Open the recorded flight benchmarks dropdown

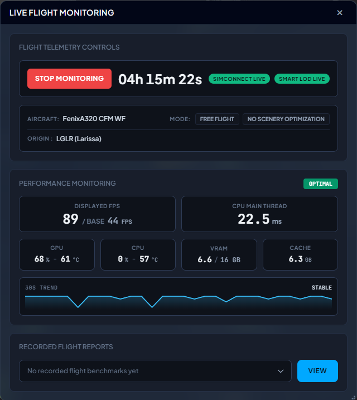coord(155,371)
